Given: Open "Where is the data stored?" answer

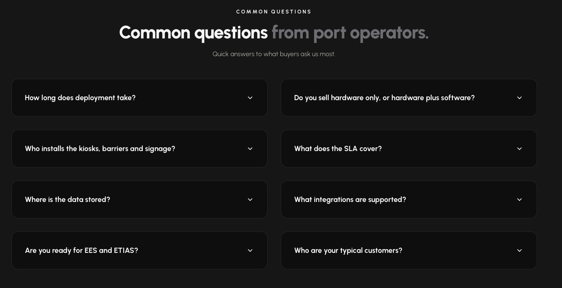Looking at the screenshot, I should click(140, 199).
